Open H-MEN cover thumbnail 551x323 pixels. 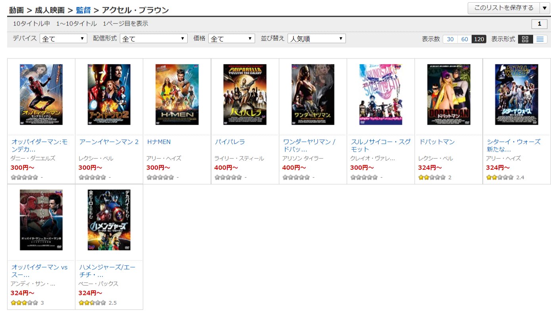(177, 94)
